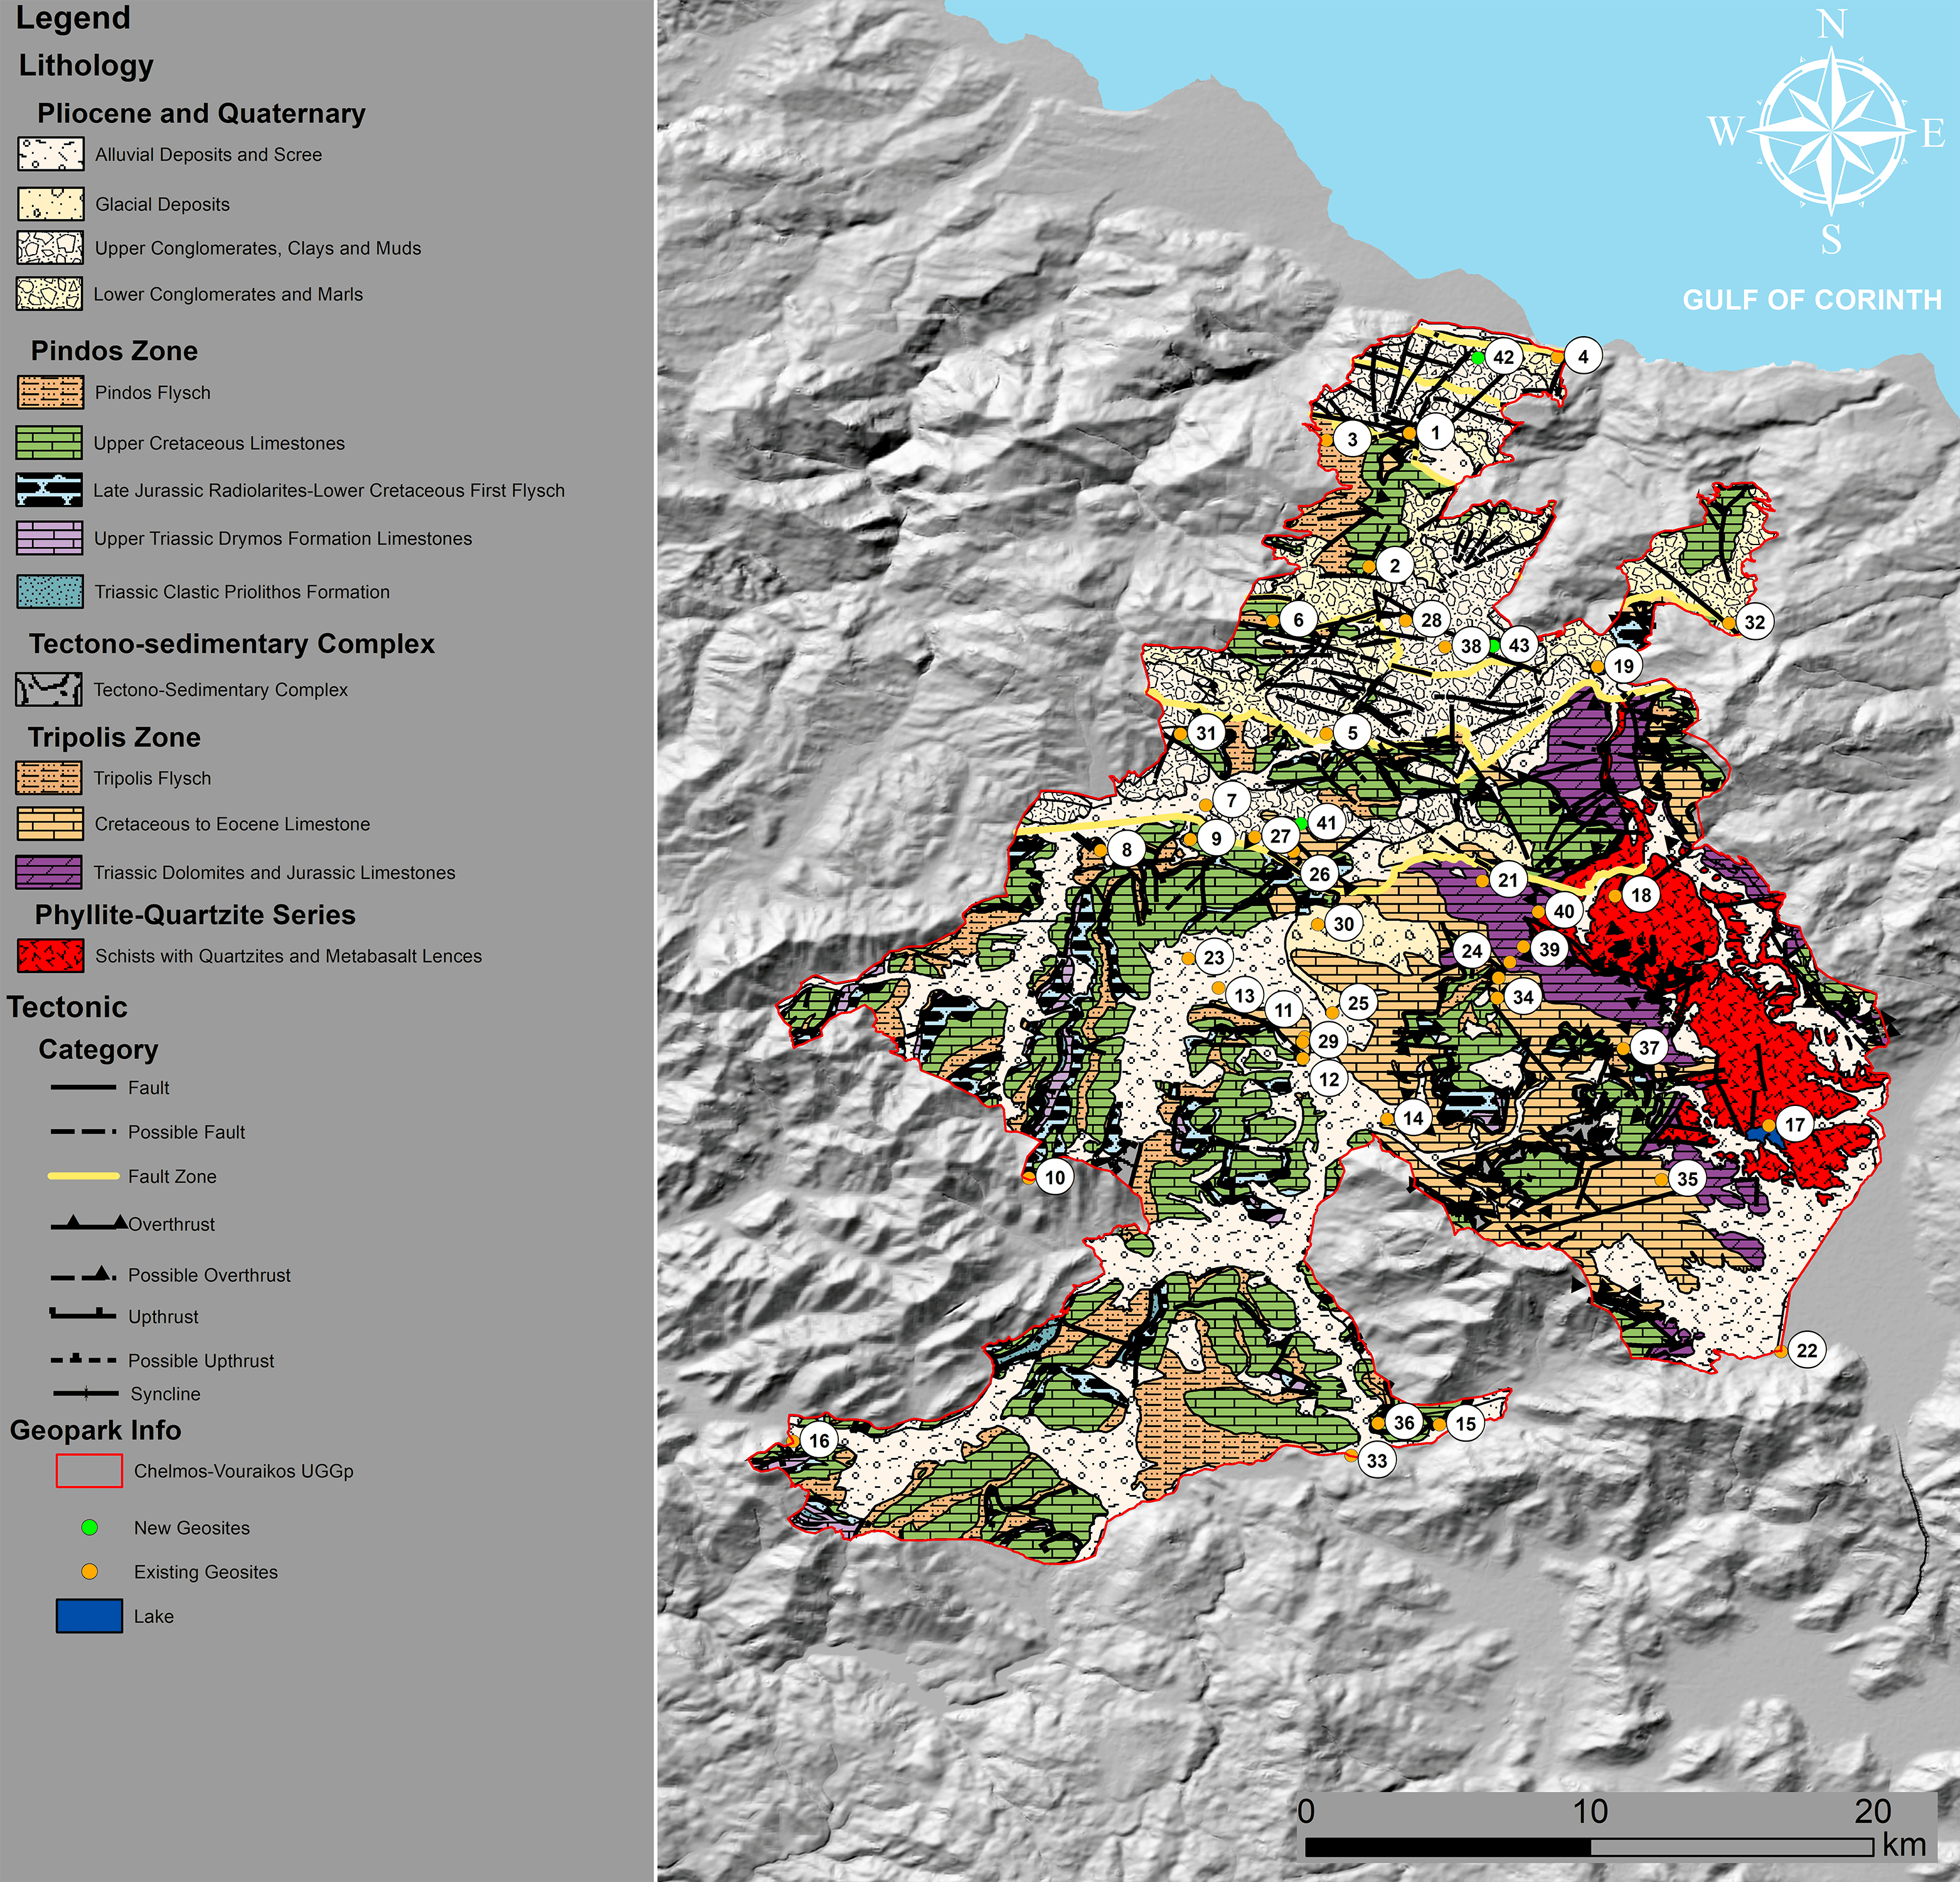The image size is (1960, 1882).
Task: Click geosite marker number 22
Action: pyautogui.click(x=1807, y=1351)
